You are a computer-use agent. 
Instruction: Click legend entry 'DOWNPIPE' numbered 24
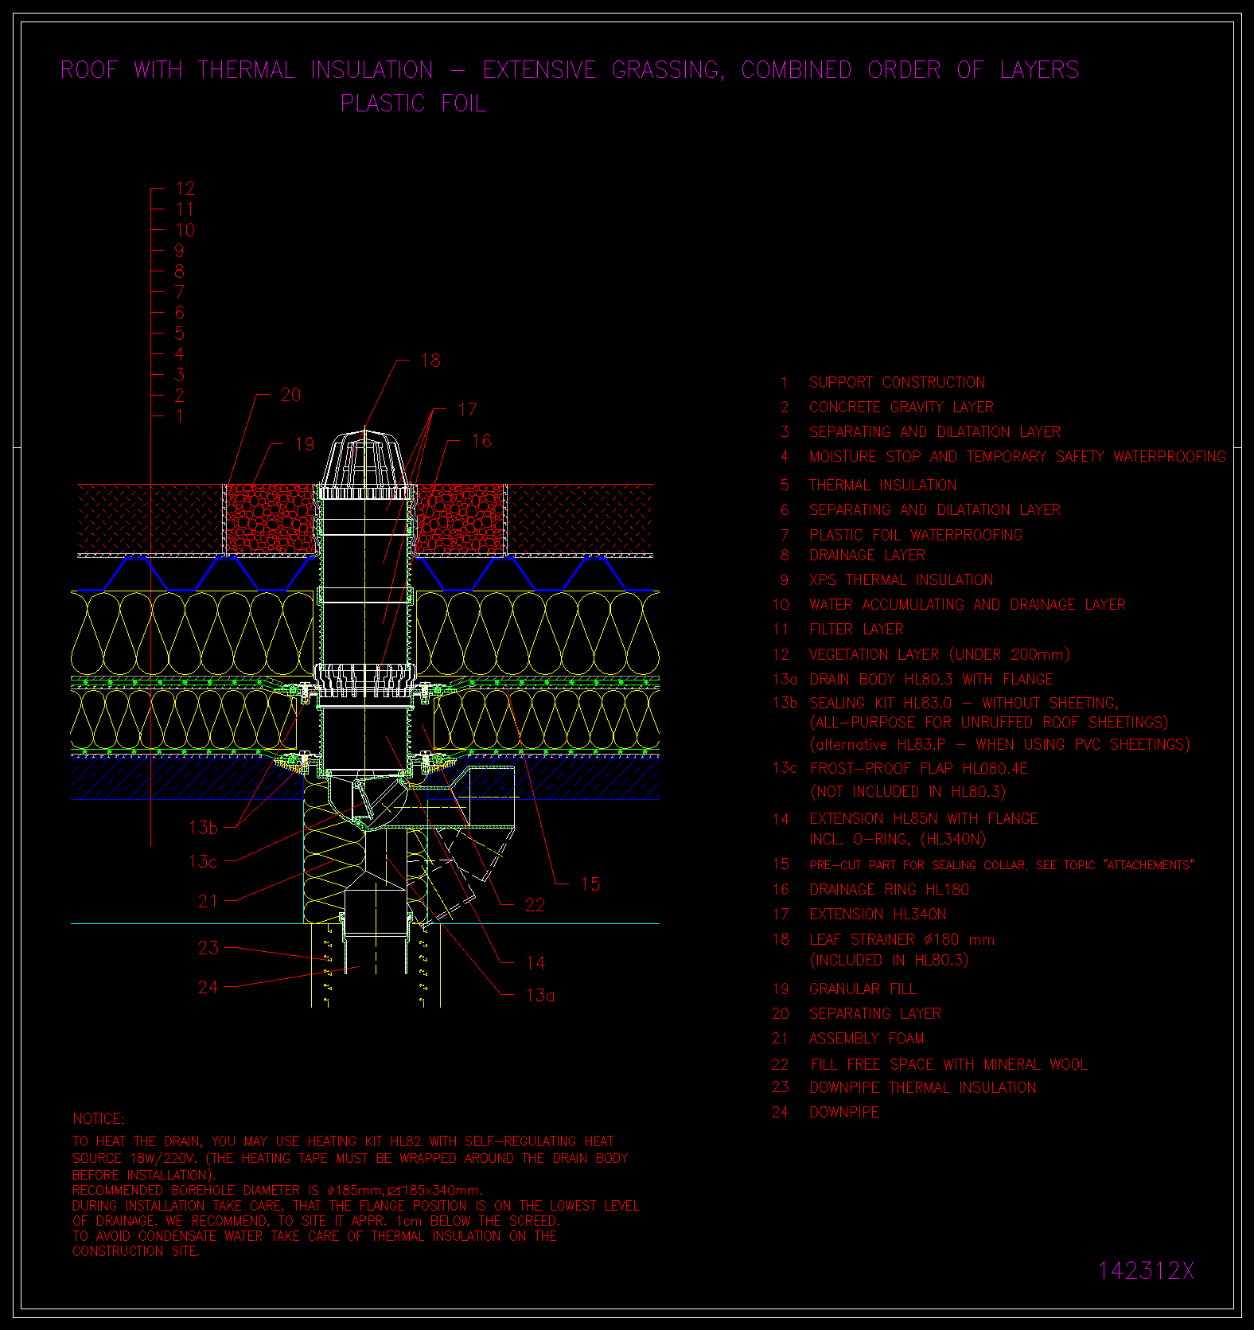pos(844,1113)
